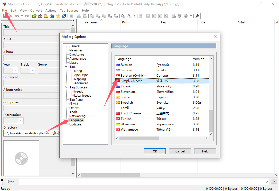
Task: Click the add directory folder icon
Action: (x=40, y=16)
